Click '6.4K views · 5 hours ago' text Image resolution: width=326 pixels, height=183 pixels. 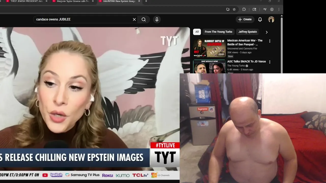tap(240, 70)
